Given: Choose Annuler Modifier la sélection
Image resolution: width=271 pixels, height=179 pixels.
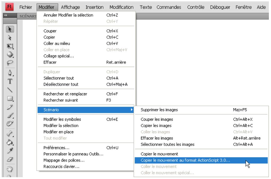Looking at the screenshot, I should coord(86,15).
